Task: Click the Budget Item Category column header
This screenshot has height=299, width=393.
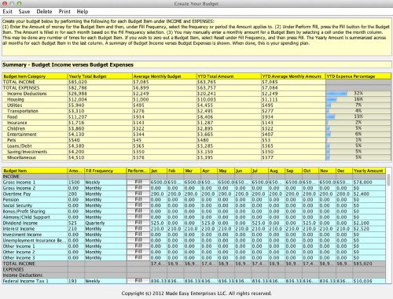Action: click(x=35, y=76)
